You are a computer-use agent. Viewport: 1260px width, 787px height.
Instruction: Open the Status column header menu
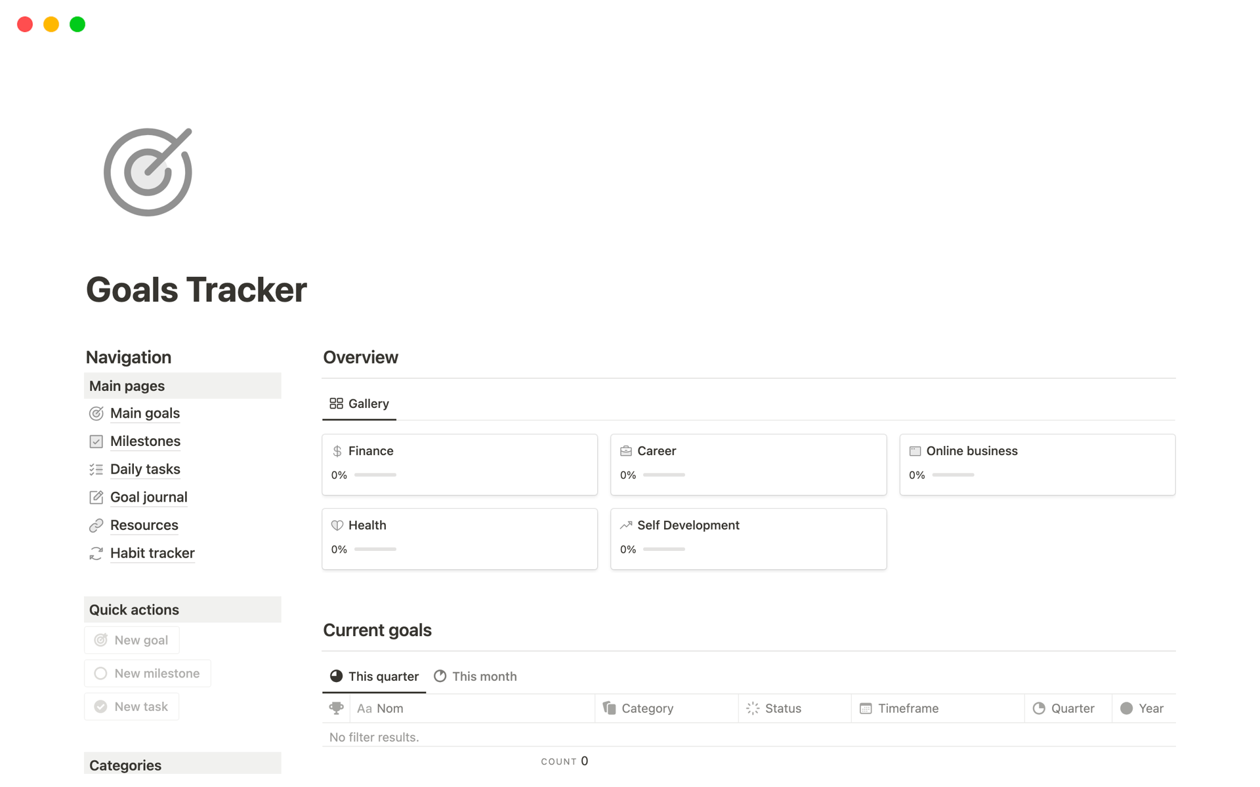782,708
